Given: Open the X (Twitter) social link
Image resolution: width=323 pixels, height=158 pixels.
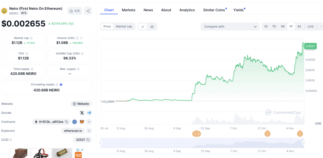Looking at the screenshot, I should [x=82, y=113].
